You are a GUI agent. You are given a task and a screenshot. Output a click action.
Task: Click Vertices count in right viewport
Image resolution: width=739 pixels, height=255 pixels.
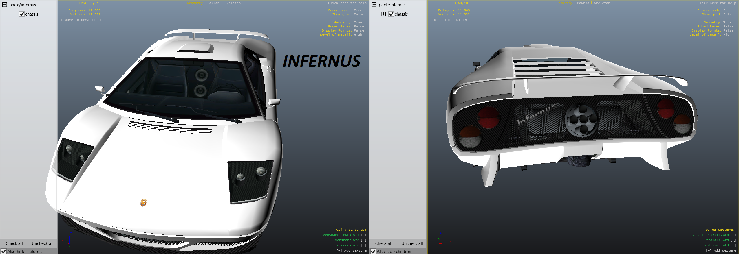[x=454, y=14]
